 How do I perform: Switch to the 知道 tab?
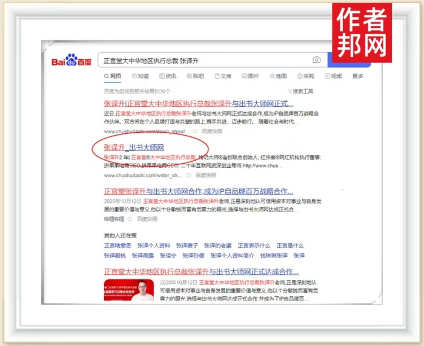[139, 76]
